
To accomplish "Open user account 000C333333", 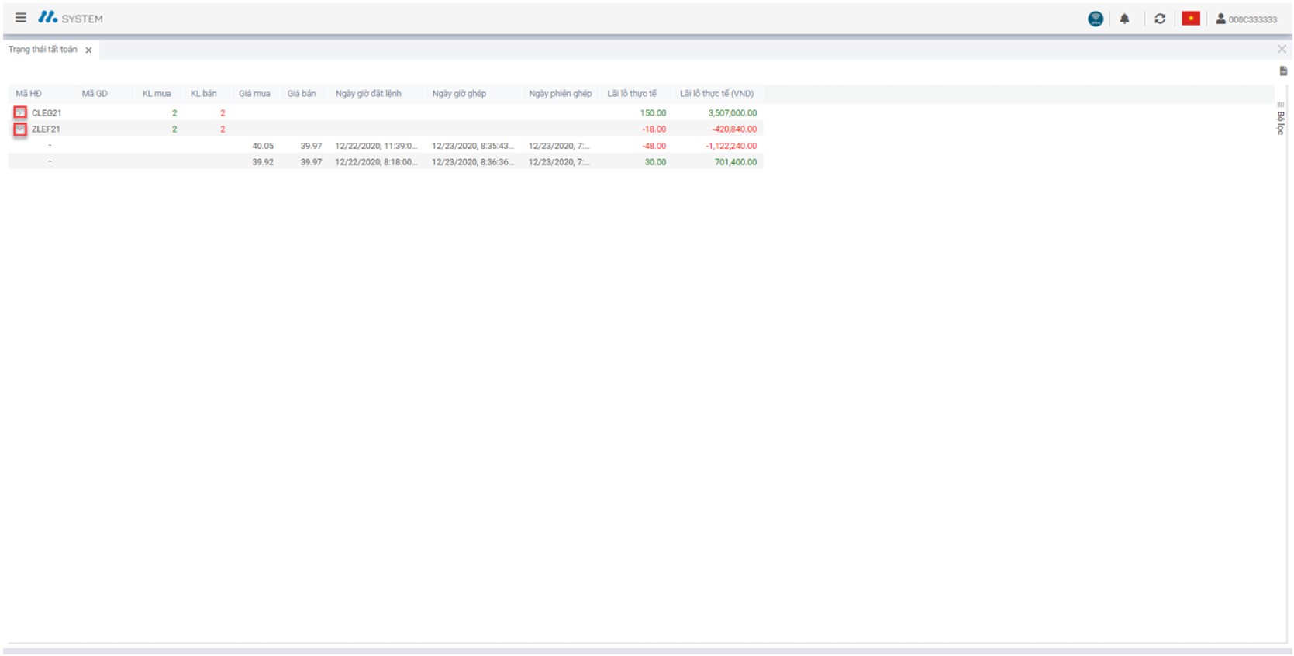I will (x=1246, y=19).
